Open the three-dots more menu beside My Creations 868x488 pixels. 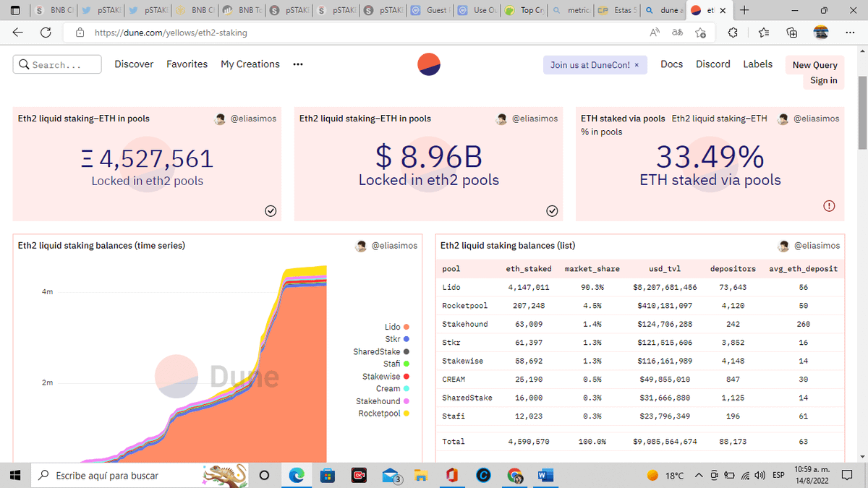point(297,64)
